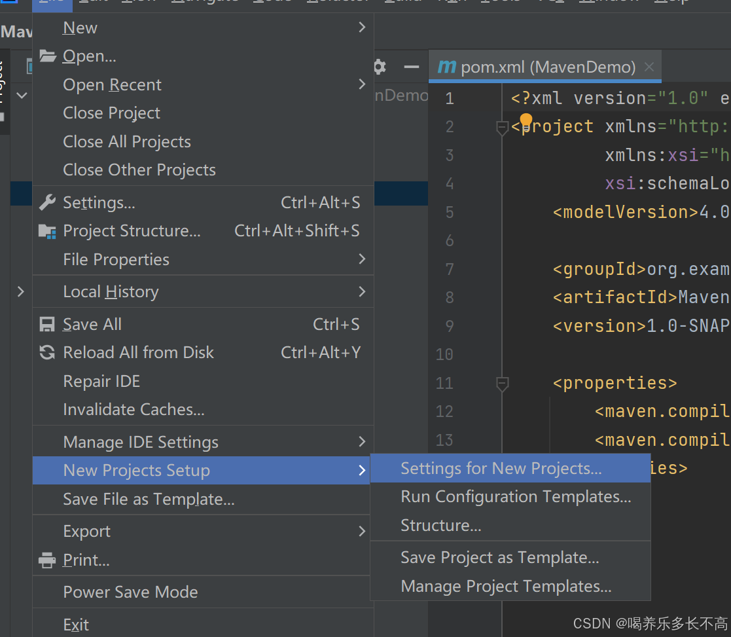Collapse the properties tag fold marker on line 11
731x637 pixels.
tap(502, 384)
